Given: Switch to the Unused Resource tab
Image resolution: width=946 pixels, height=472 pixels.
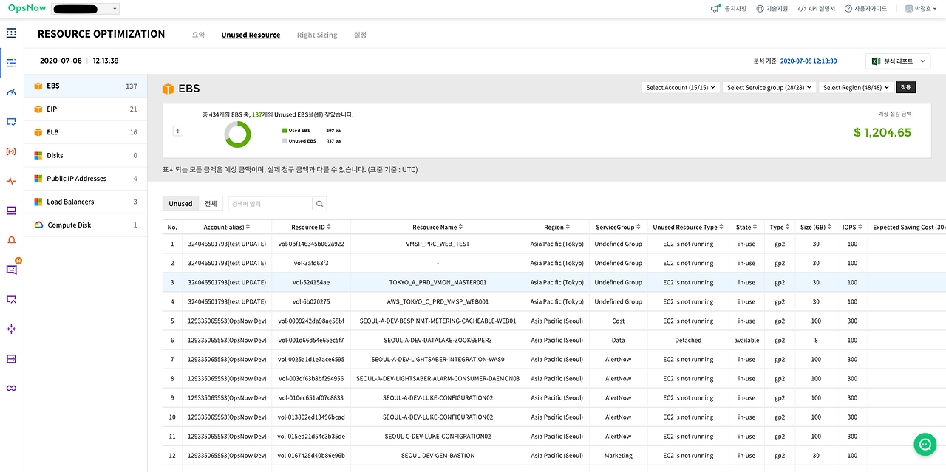Looking at the screenshot, I should 251,35.
